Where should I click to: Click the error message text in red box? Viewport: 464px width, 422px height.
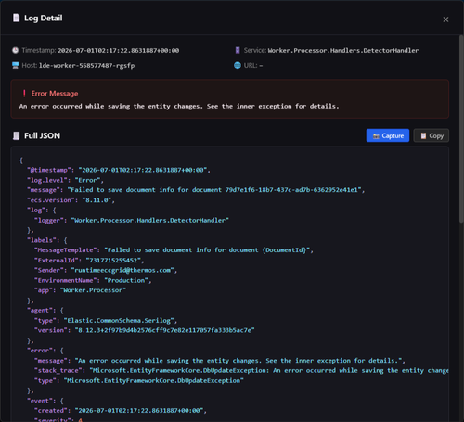click(179, 107)
